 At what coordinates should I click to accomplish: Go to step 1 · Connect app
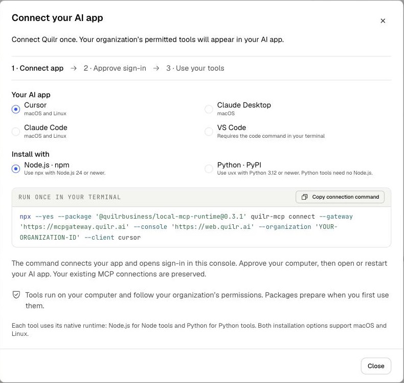pyautogui.click(x=37, y=68)
